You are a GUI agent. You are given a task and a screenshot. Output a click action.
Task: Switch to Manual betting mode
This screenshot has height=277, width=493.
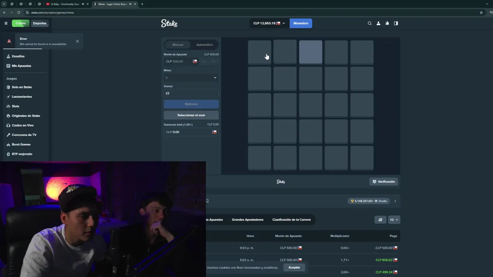point(178,45)
